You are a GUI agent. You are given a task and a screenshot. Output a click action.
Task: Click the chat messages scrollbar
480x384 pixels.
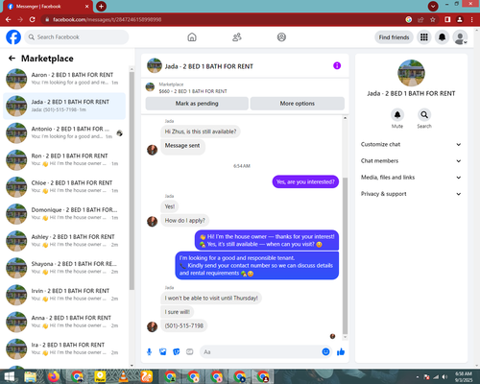345,255
